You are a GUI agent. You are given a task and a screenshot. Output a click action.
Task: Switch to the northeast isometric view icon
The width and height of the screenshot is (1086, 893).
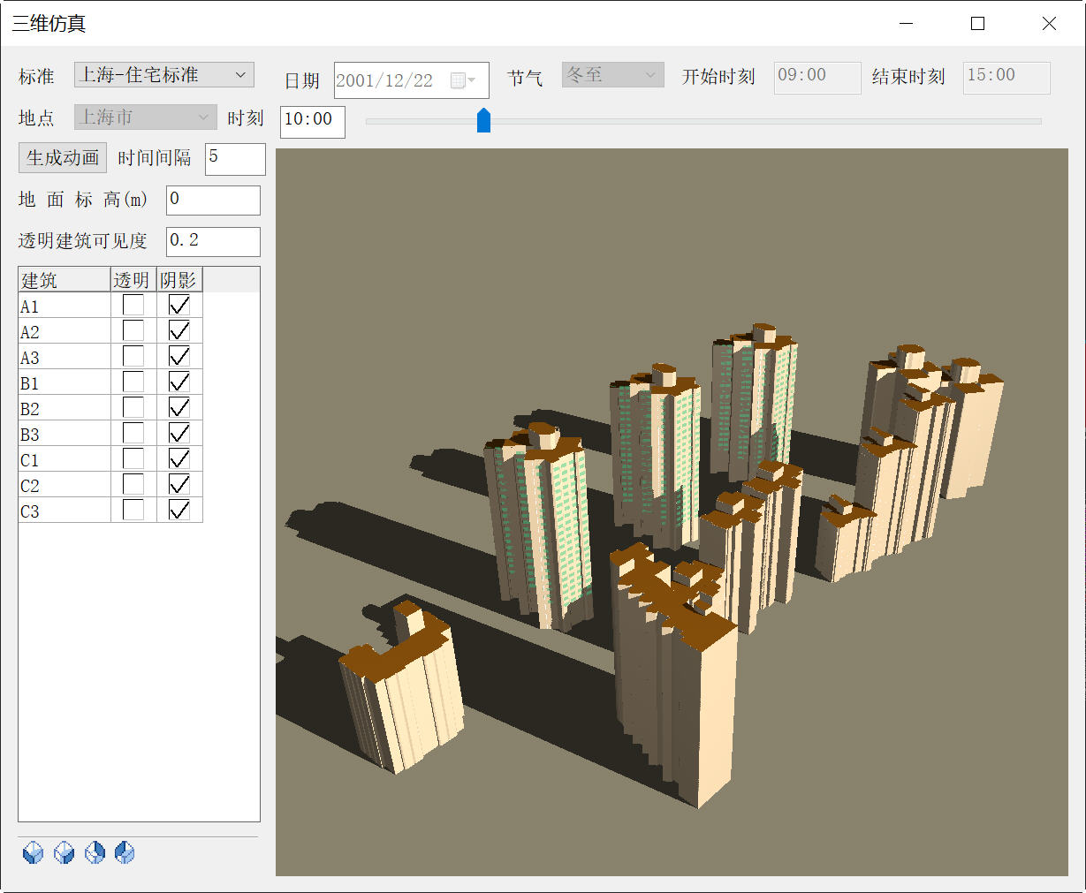(95, 852)
